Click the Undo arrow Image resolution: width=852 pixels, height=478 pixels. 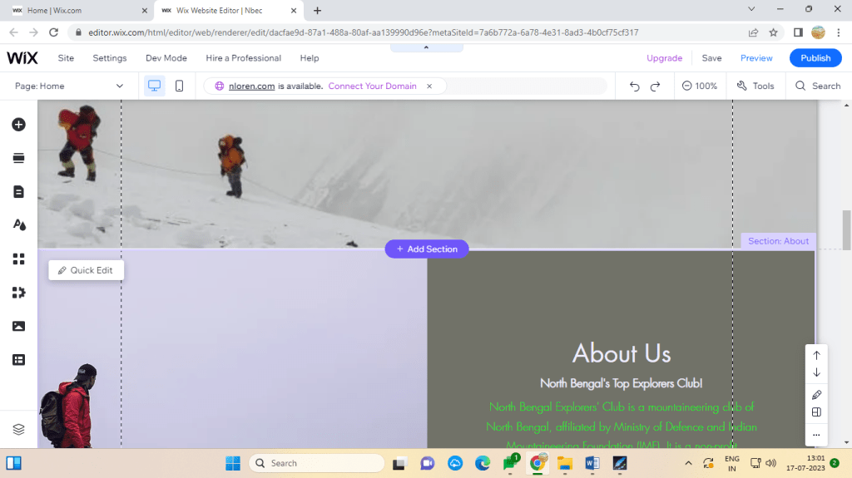635,86
